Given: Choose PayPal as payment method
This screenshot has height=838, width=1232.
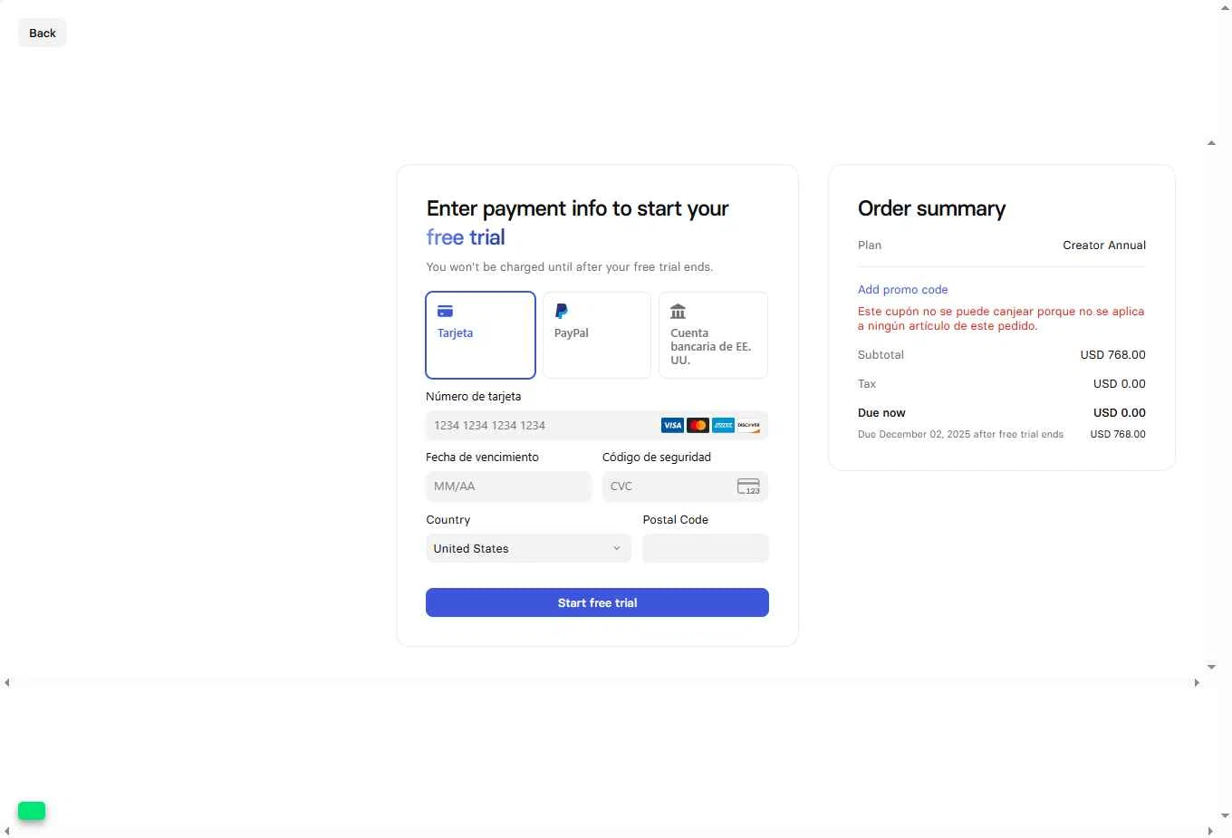Looking at the screenshot, I should [x=596, y=335].
